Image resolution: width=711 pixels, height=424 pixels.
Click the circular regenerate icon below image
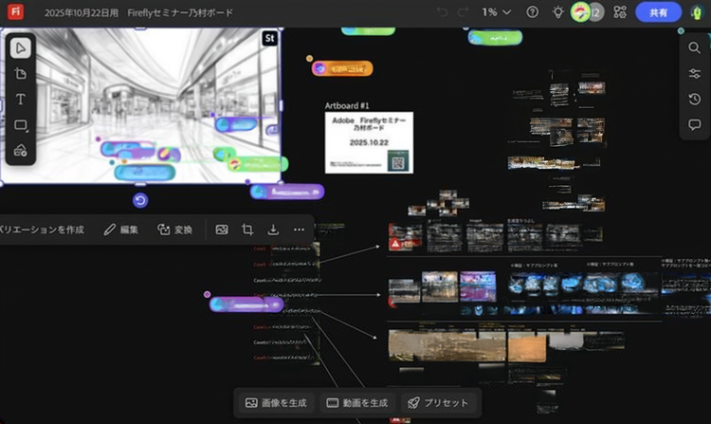pos(140,200)
